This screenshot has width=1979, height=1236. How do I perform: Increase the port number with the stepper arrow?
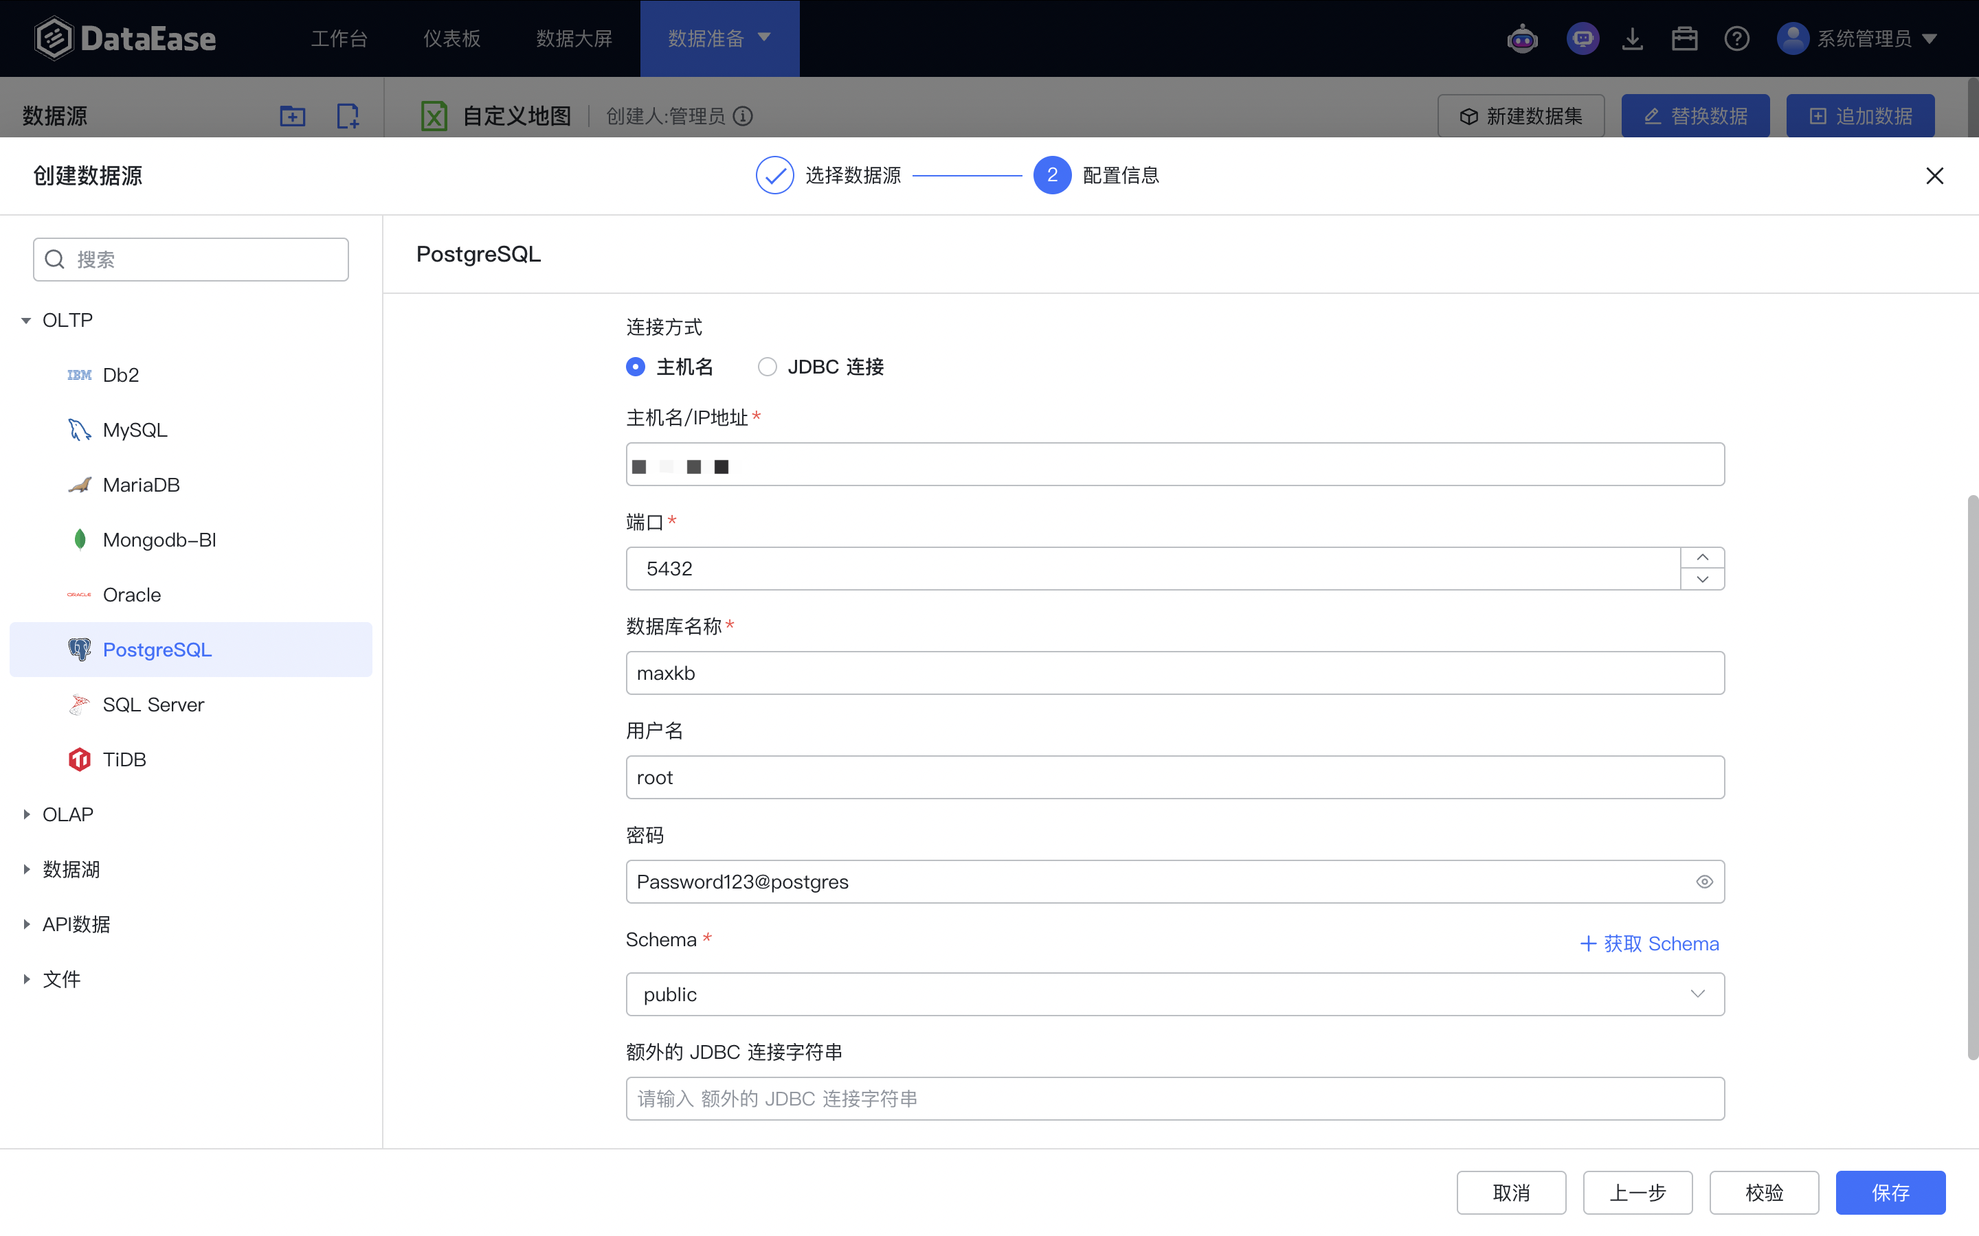[1702, 557]
